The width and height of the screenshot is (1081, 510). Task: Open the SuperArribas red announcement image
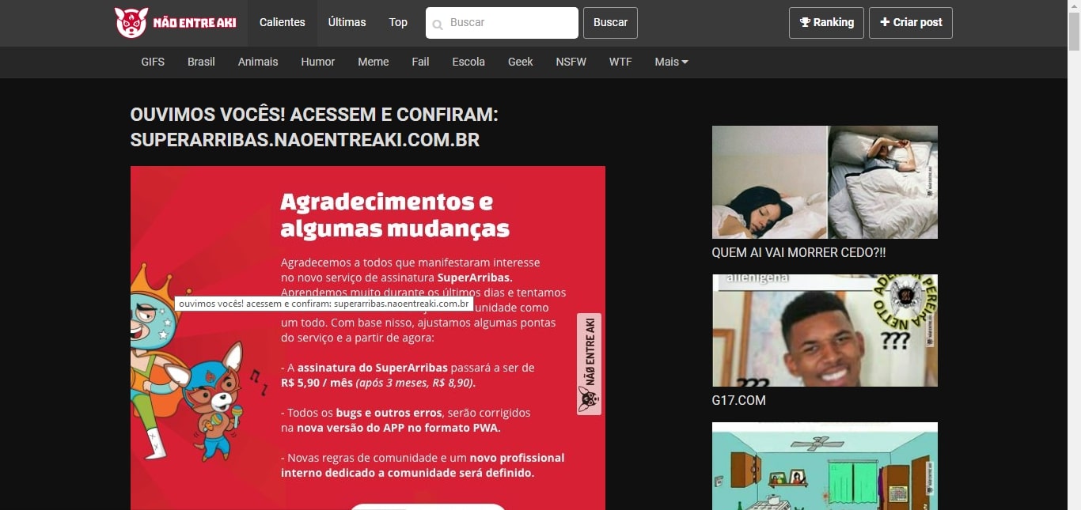368,338
